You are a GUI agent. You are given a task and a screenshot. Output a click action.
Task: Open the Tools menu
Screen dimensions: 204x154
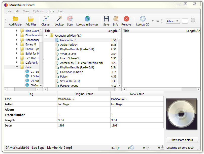[51, 11]
